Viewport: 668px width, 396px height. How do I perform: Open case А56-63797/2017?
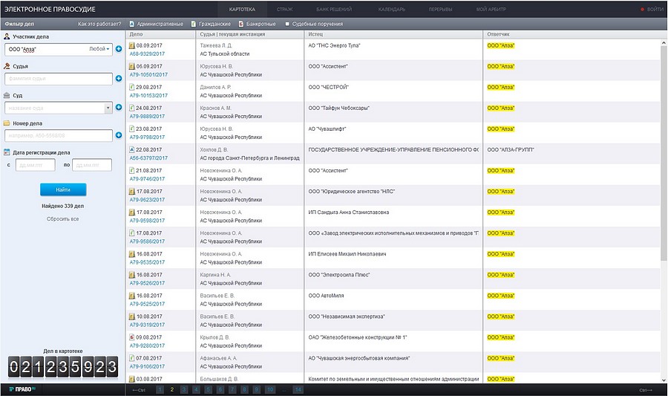[x=148, y=158]
